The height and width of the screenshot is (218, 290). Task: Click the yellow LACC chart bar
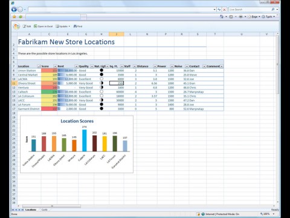(x=105, y=144)
